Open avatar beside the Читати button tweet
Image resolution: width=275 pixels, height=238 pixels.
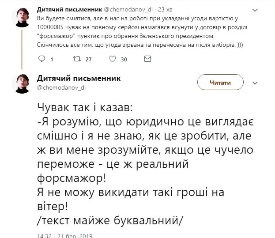21,83
